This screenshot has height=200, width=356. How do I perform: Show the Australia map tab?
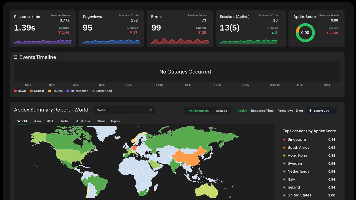click(x=83, y=121)
